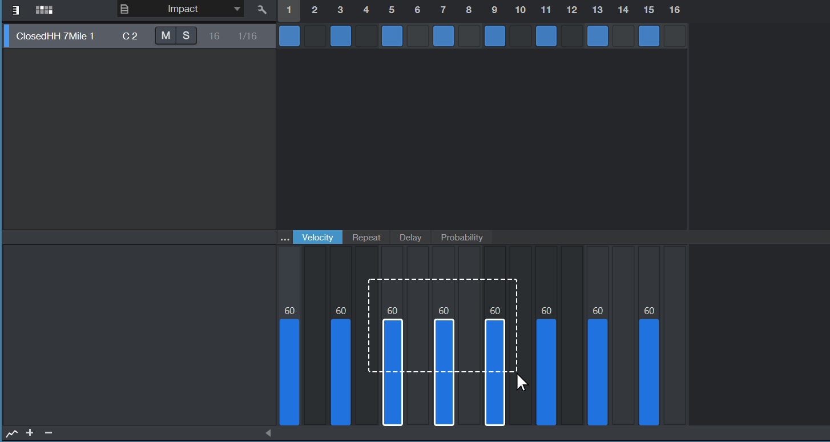Click the selected step 5 velocity bar
This screenshot has height=442, width=830.
coord(392,372)
